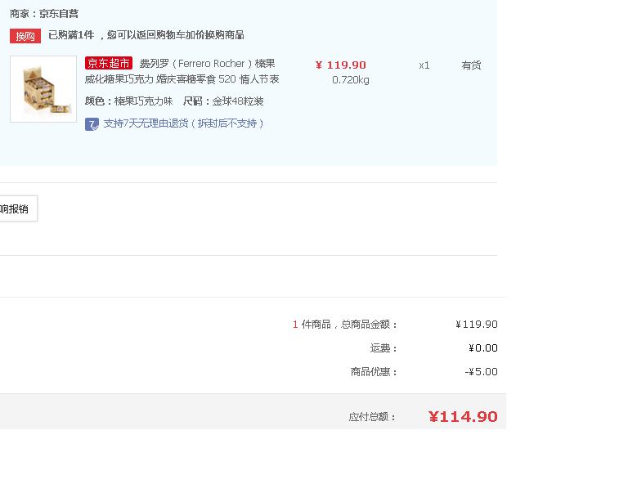Click the 商品优惠 -¥5.00 discount amount
The height and width of the screenshot is (502, 628).
pyautogui.click(x=481, y=371)
